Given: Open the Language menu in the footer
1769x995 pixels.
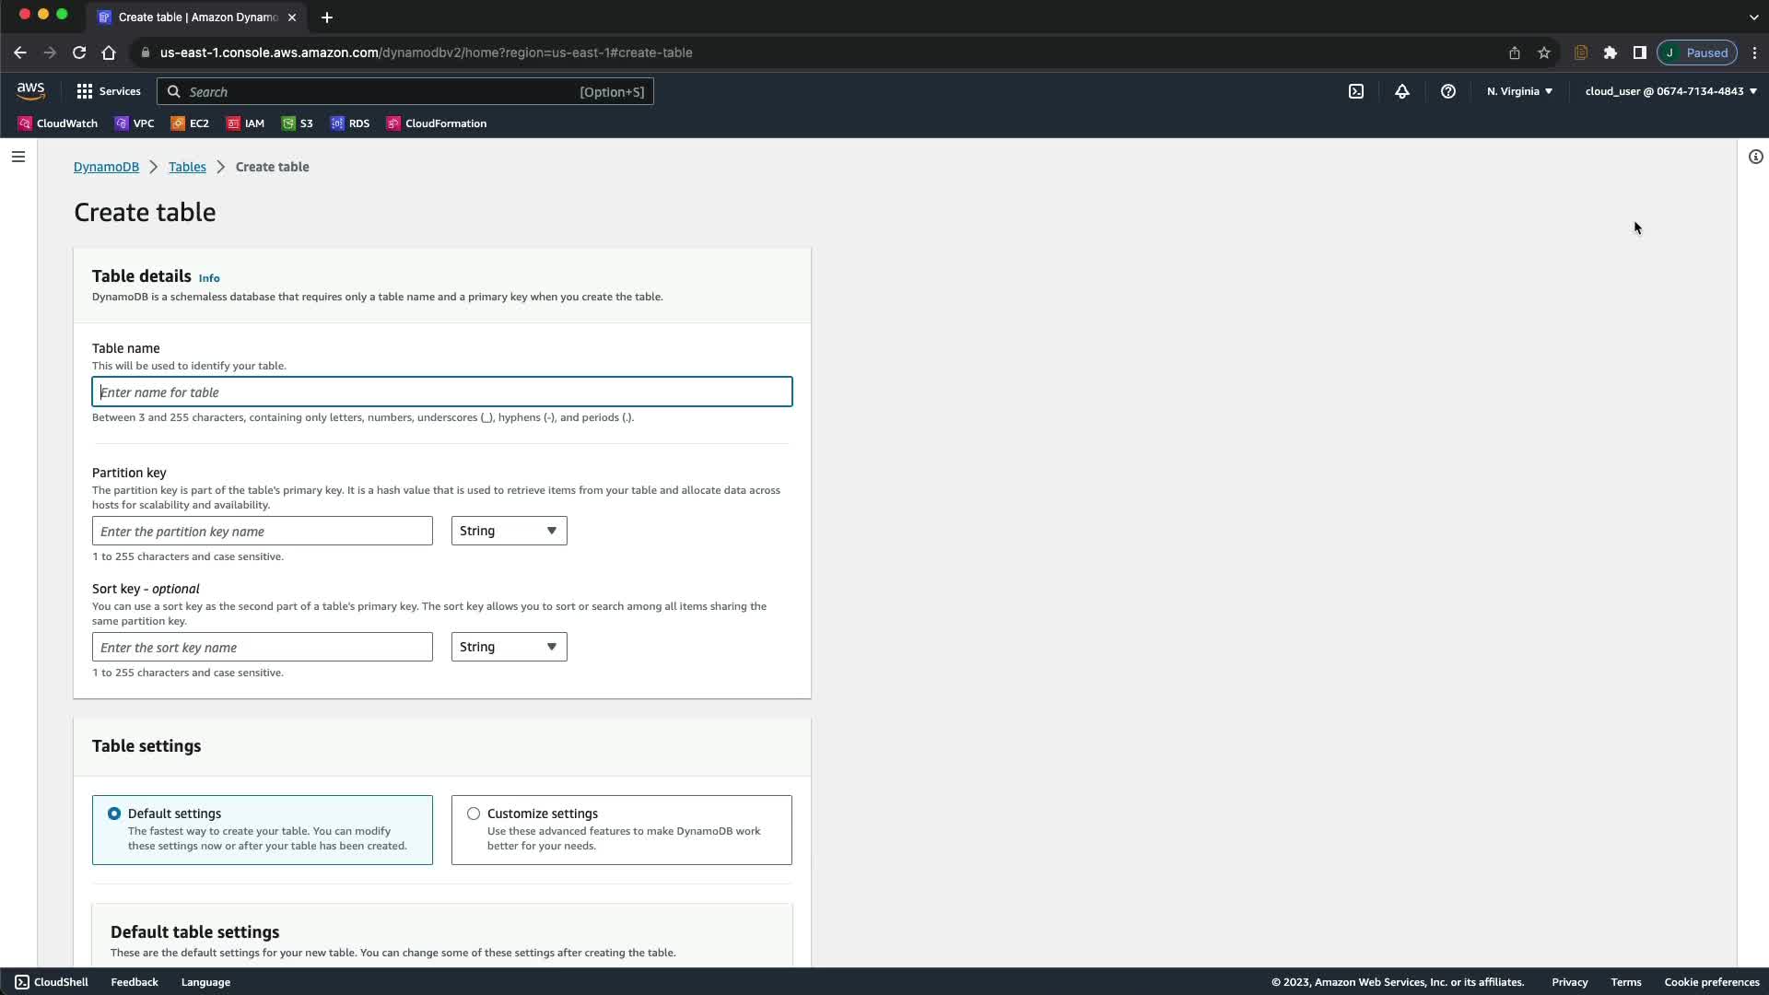Looking at the screenshot, I should (x=205, y=982).
